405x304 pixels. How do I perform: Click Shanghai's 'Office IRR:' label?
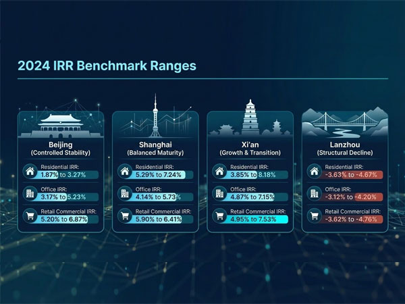click(x=148, y=189)
